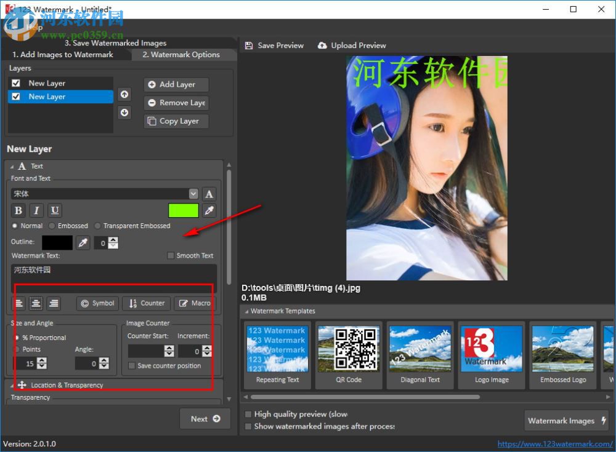Toggle visibility of the top New Layer
616x452 pixels.
point(15,82)
